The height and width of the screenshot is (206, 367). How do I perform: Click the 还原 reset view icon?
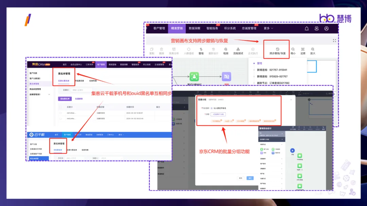click(303, 49)
